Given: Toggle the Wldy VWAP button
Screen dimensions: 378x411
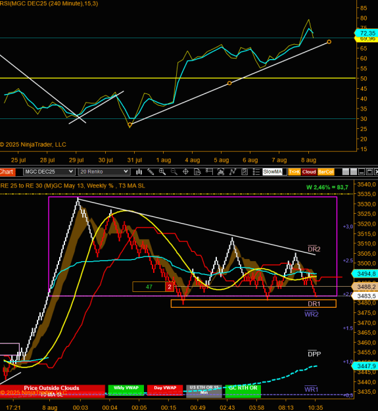Looking at the screenshot, I should (126, 389).
